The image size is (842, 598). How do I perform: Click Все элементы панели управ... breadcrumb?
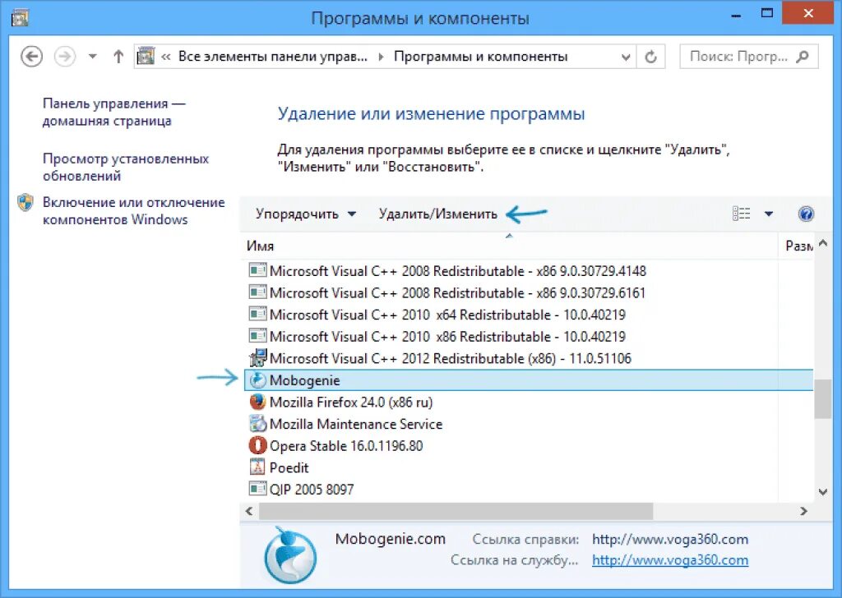point(273,57)
